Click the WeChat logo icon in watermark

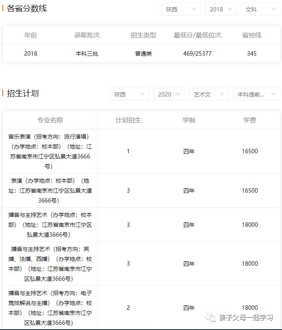(x=211, y=317)
